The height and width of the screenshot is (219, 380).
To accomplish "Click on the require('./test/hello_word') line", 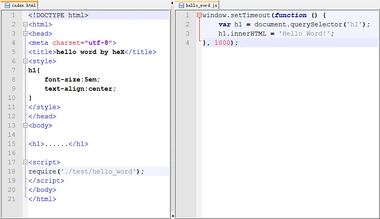I will point(86,171).
